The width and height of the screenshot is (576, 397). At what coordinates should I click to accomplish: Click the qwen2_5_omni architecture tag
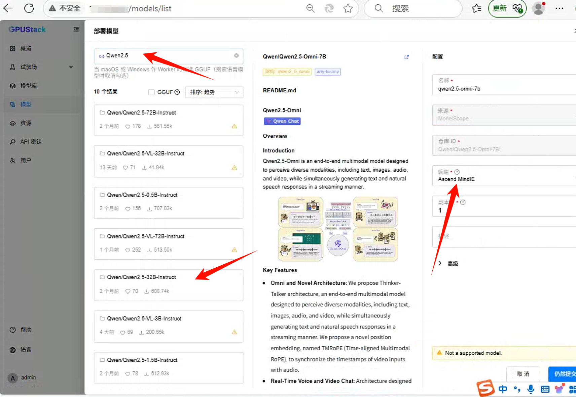coord(287,72)
